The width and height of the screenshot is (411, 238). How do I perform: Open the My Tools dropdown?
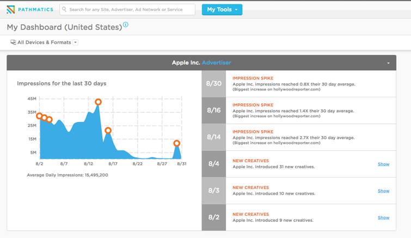pos(222,9)
